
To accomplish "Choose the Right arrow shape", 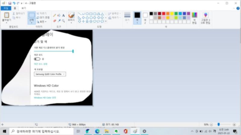I will click(95, 18).
